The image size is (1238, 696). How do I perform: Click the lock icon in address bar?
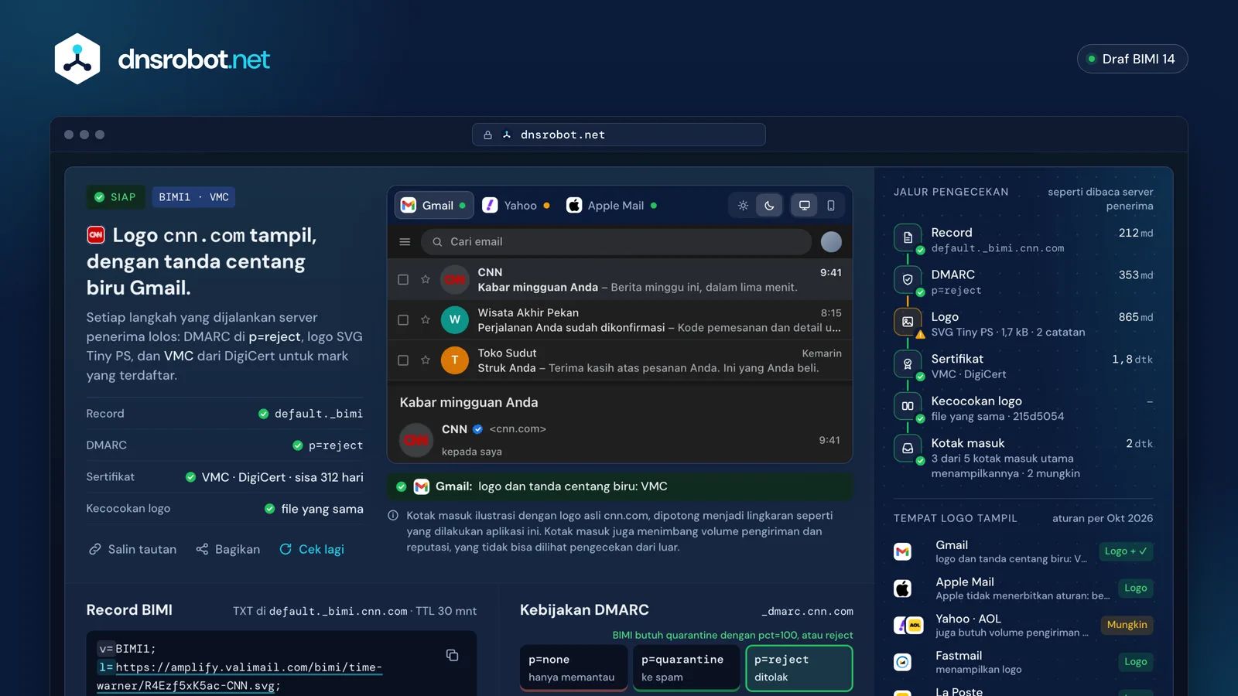pyautogui.click(x=488, y=135)
